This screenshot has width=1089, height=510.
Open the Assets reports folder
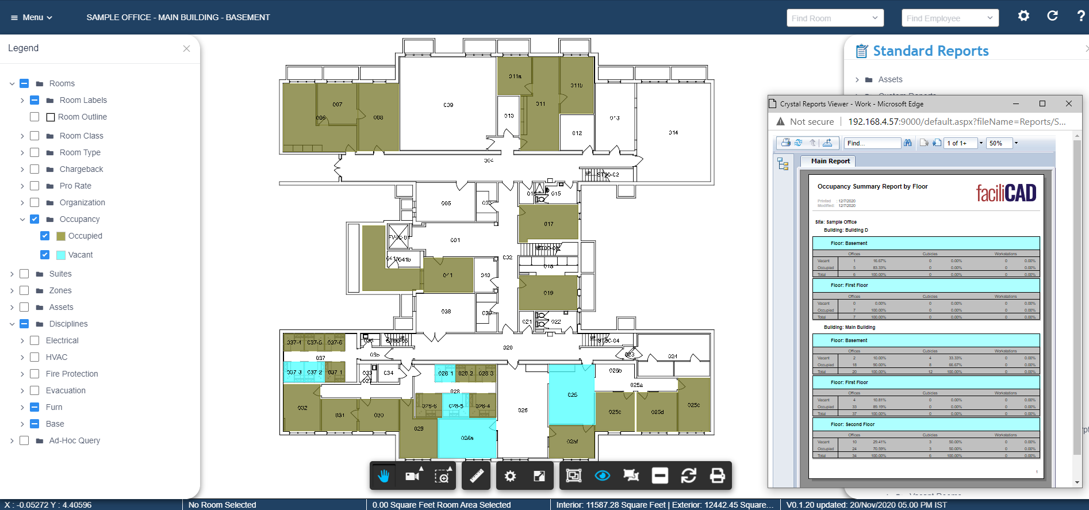point(890,79)
